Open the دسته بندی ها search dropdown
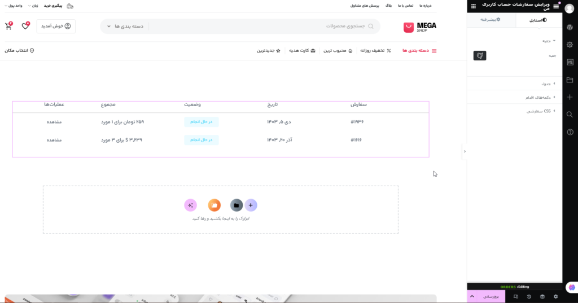 [x=125, y=27]
